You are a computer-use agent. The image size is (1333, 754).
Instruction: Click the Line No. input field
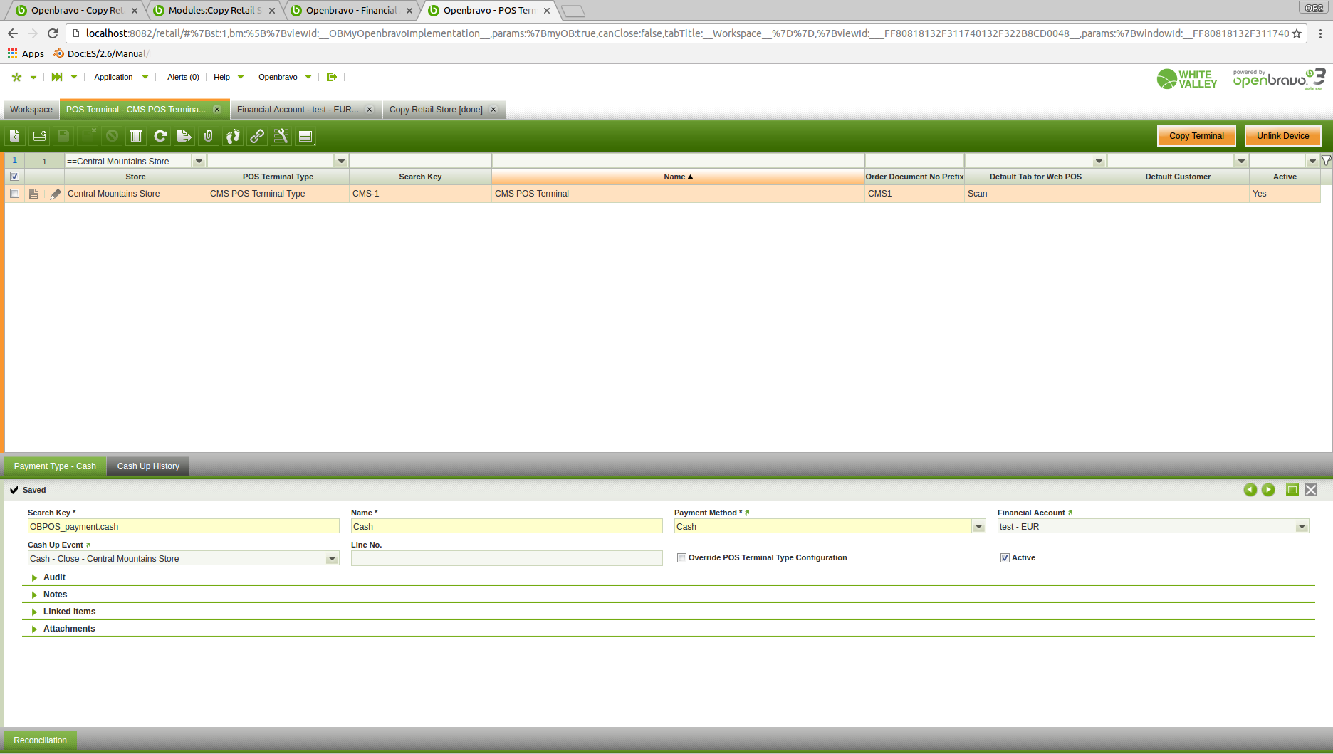(506, 559)
